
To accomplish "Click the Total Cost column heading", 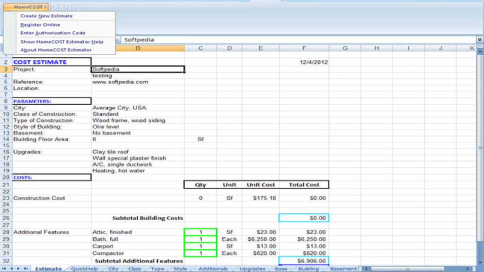I will click(304, 185).
